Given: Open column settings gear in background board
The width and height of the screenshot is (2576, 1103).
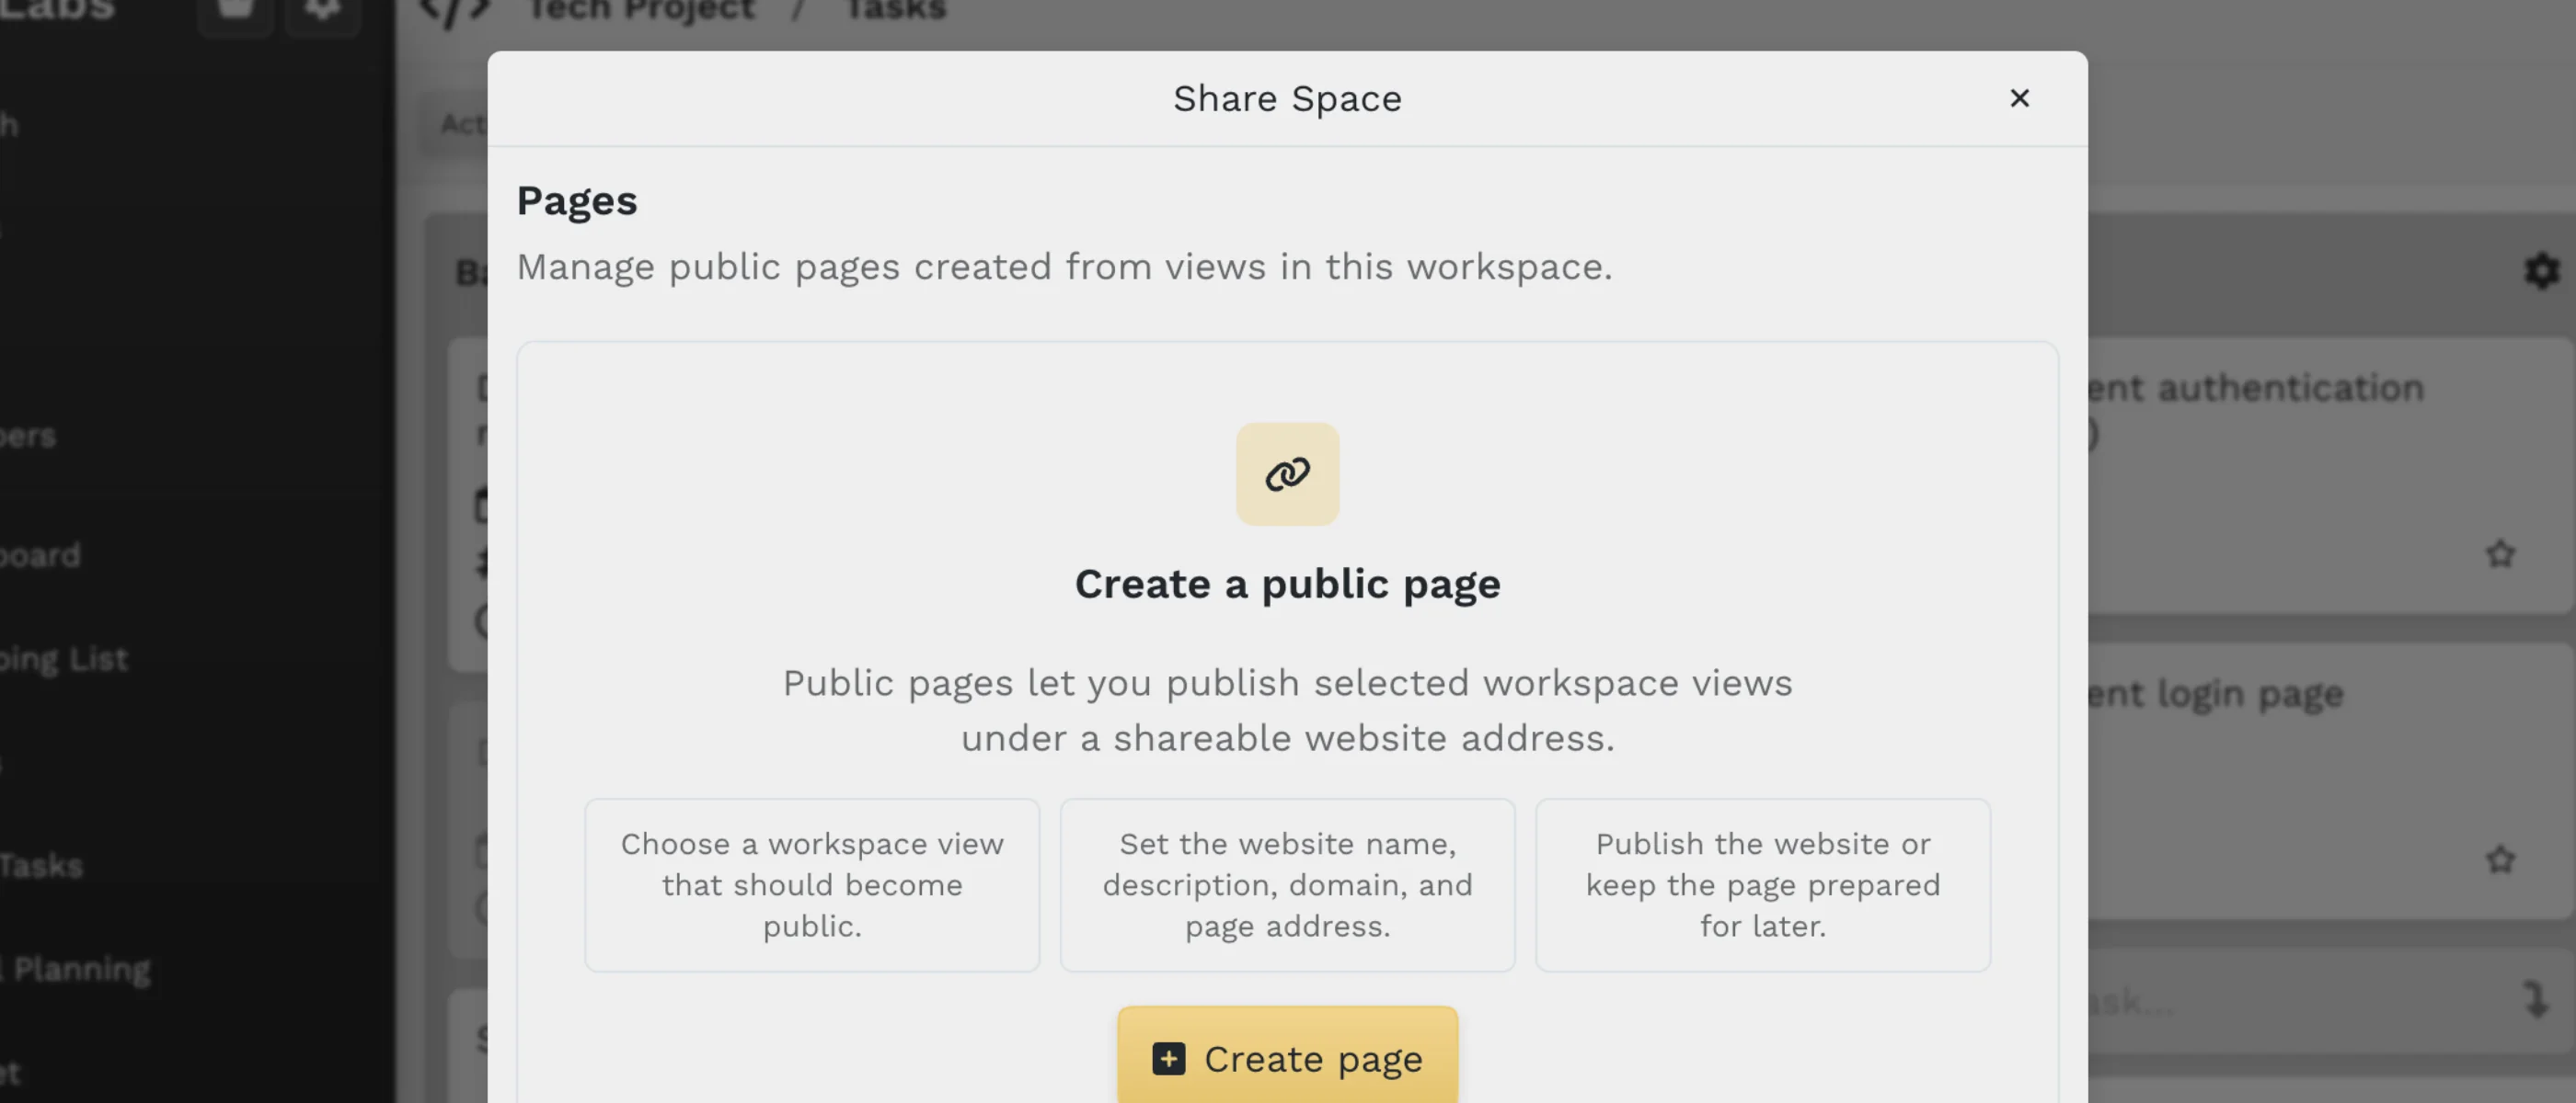Looking at the screenshot, I should point(2541,271).
